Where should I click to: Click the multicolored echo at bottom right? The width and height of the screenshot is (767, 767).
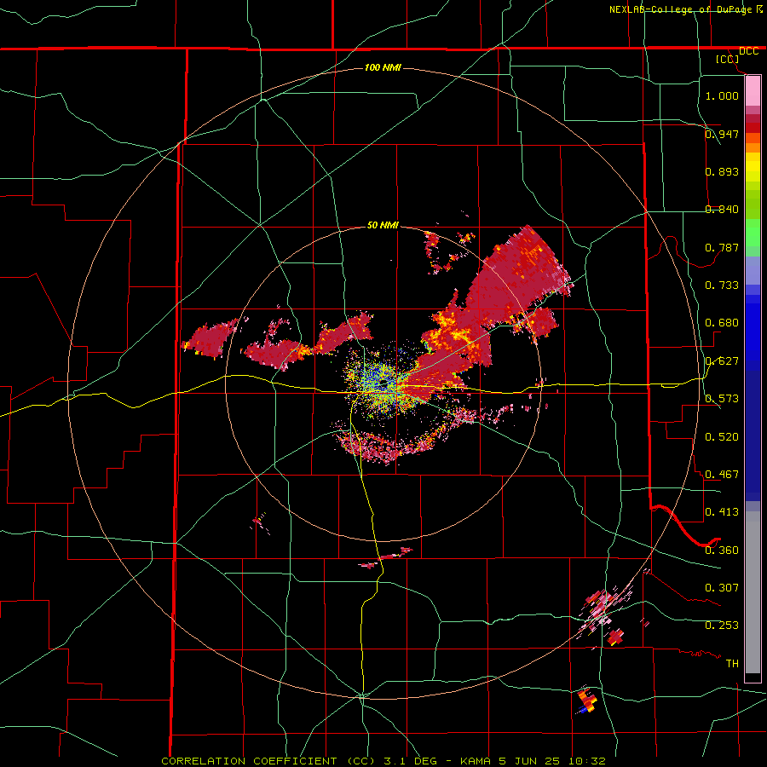[586, 701]
